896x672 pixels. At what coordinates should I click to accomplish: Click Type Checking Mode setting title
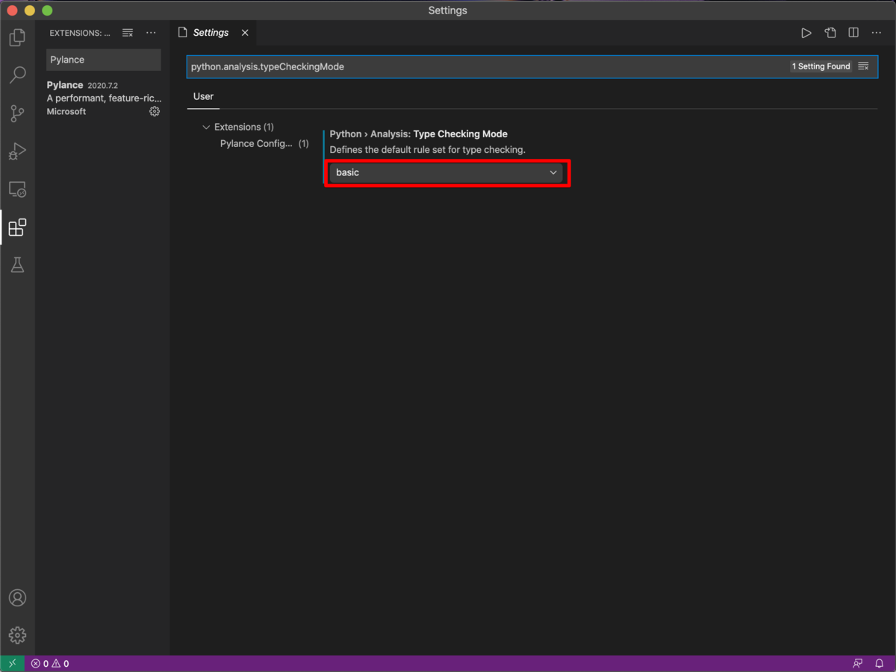tap(418, 134)
